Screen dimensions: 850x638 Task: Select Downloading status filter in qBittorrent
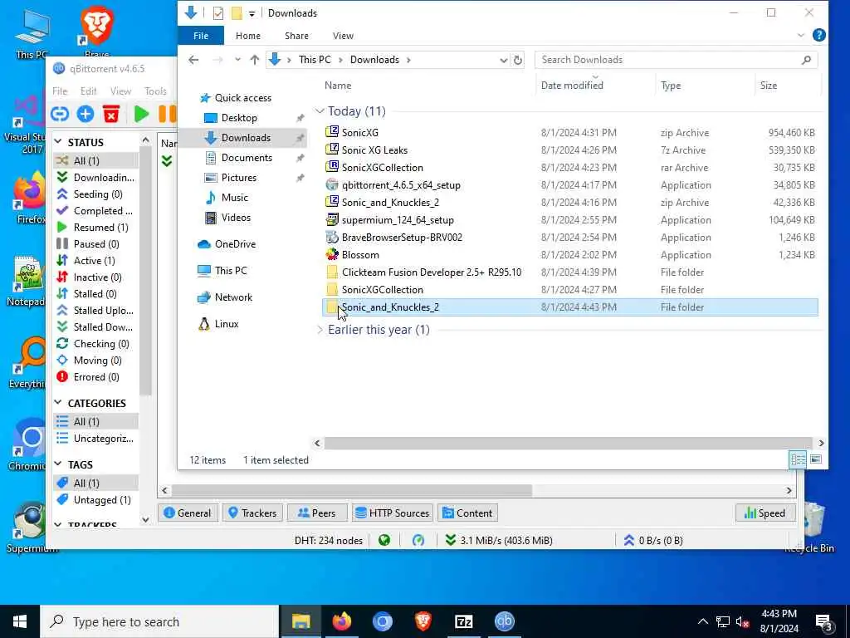point(96,178)
